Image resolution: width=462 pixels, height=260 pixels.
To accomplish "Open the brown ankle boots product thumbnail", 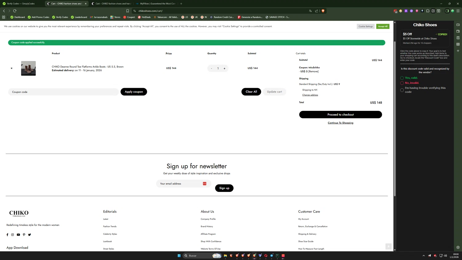I will pos(28,68).
